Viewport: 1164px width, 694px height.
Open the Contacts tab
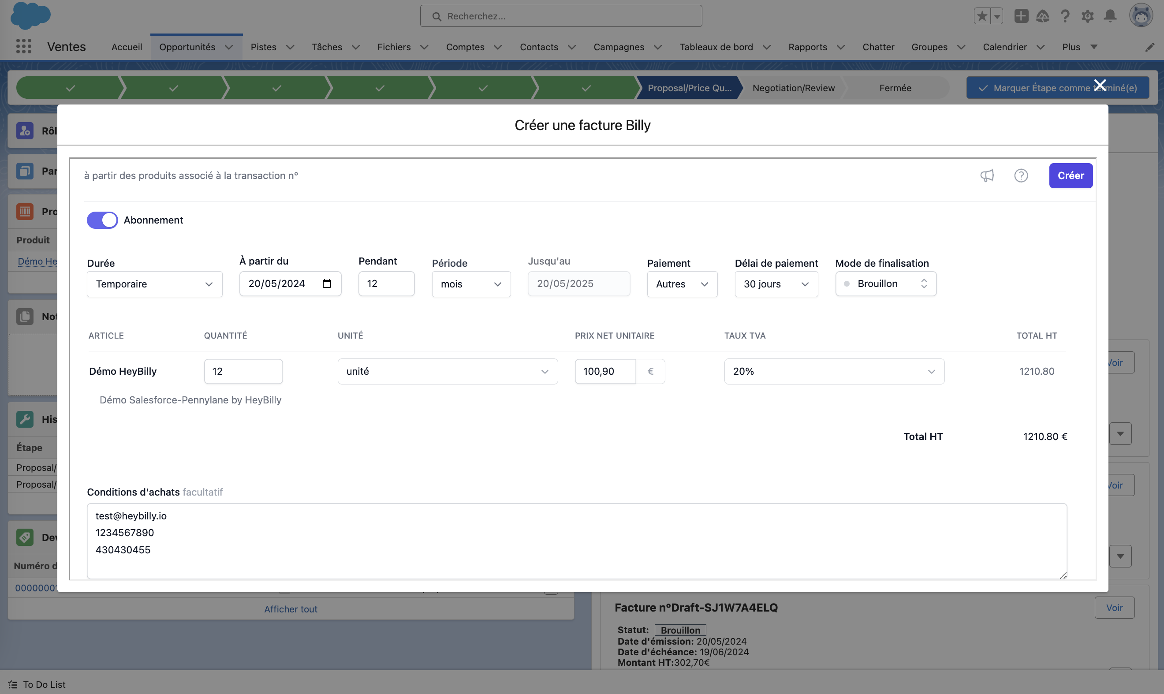click(539, 47)
